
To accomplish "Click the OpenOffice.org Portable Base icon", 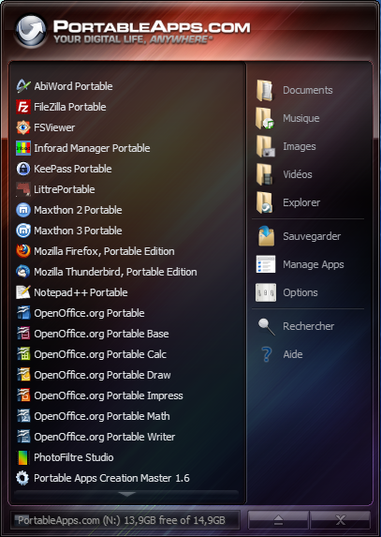I will tap(23, 334).
